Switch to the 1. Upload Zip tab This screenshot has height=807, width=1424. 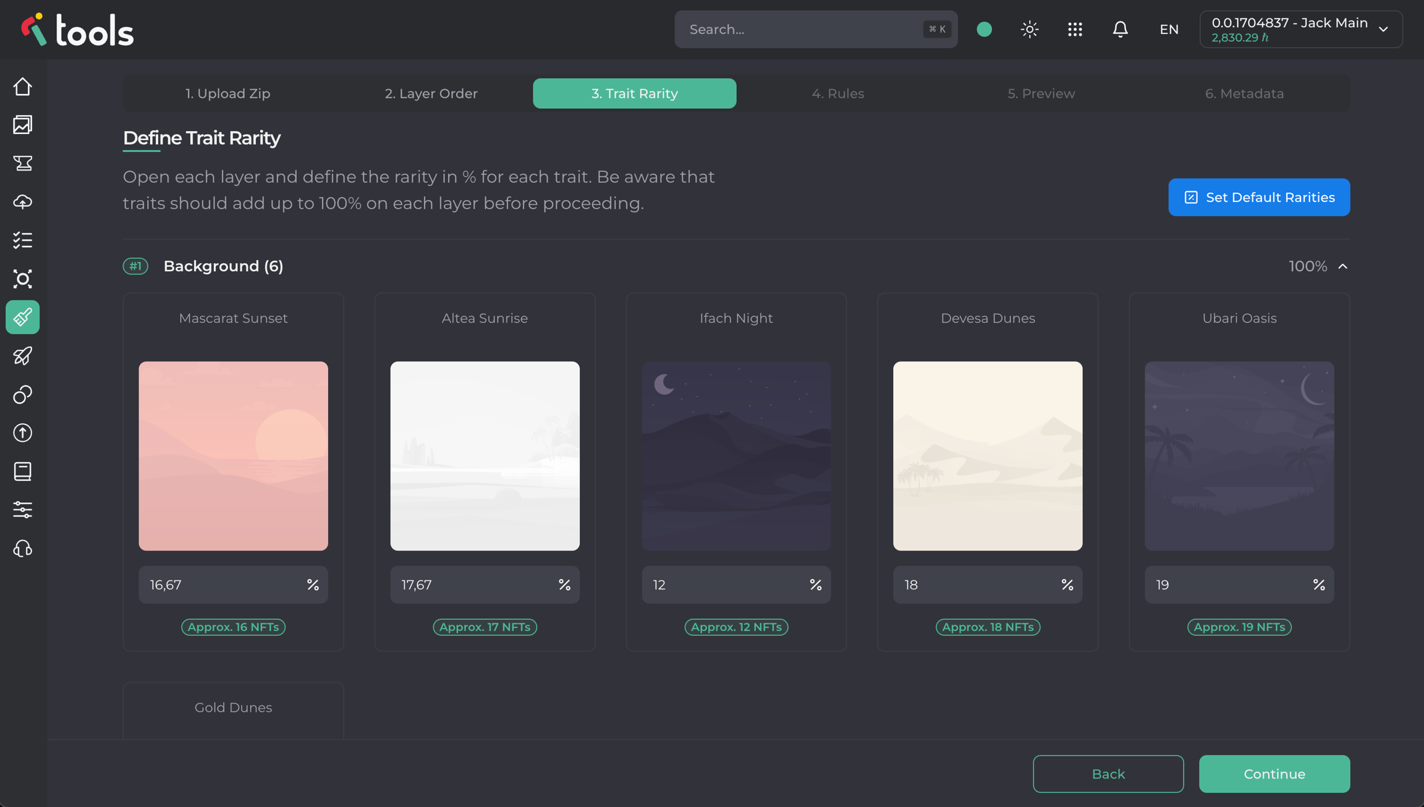[x=227, y=93]
